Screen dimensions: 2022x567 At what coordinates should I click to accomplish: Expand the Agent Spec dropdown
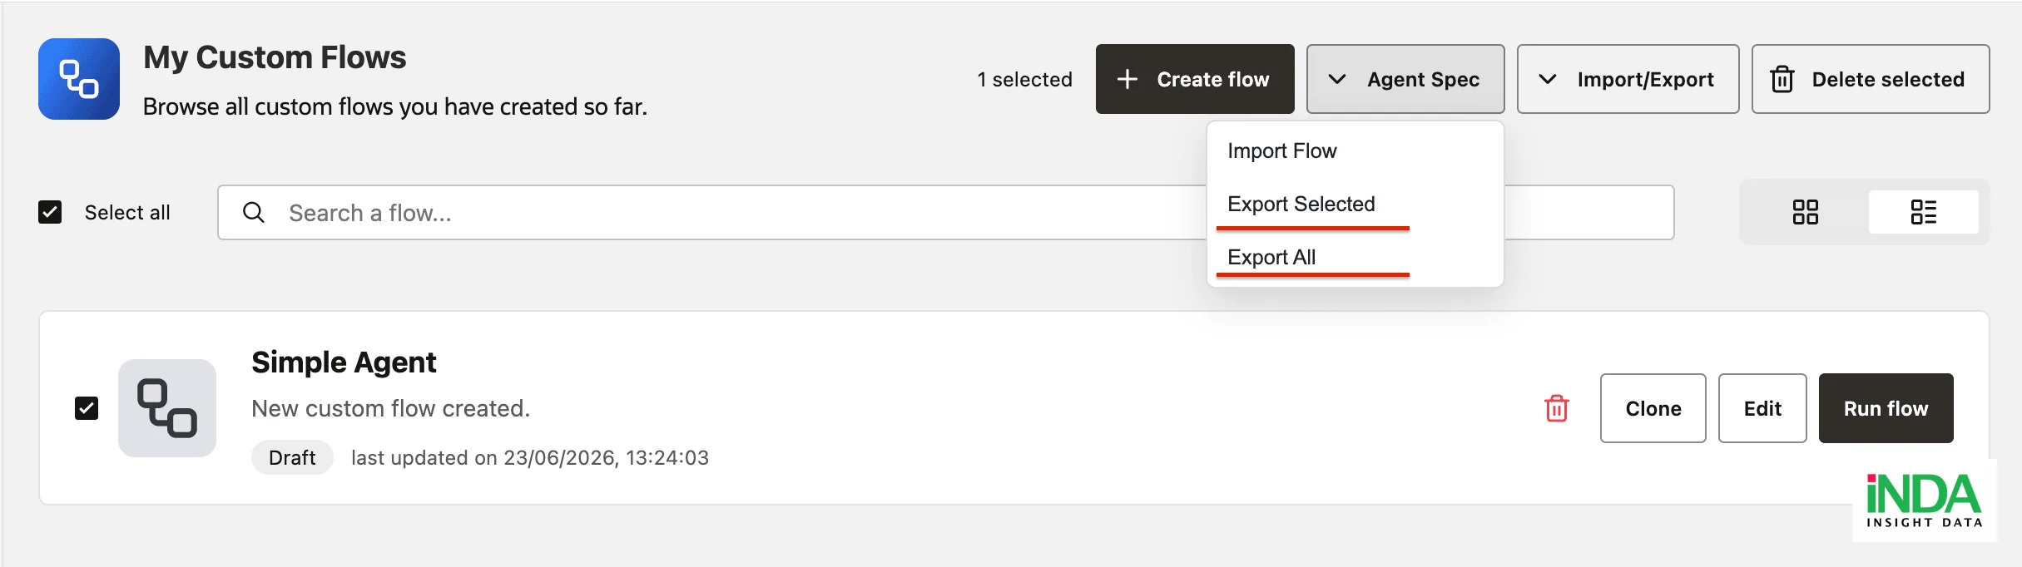[1405, 79]
